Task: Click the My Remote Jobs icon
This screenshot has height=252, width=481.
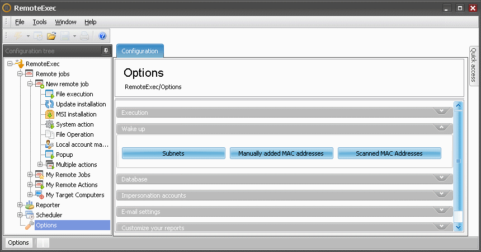Action: [x=40, y=175]
